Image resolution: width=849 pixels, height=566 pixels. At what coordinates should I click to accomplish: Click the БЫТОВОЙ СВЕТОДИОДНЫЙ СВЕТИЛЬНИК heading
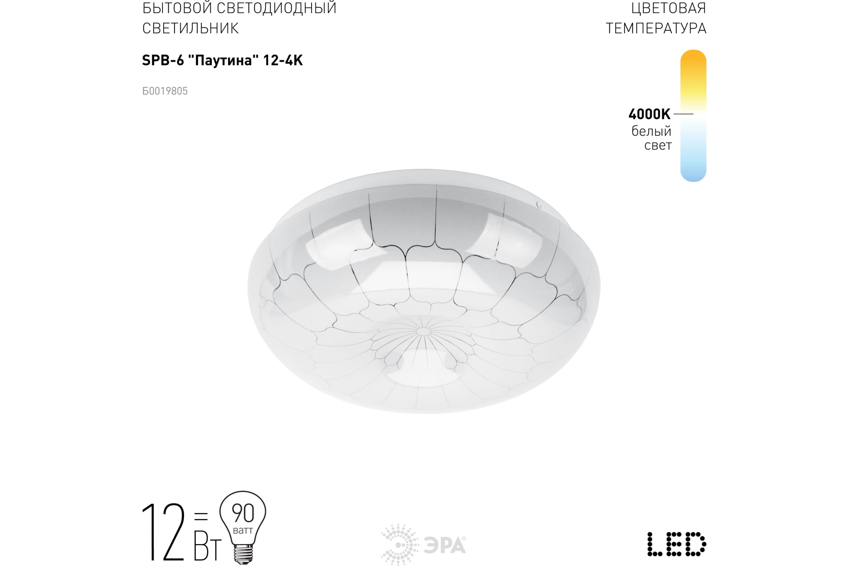point(239,18)
